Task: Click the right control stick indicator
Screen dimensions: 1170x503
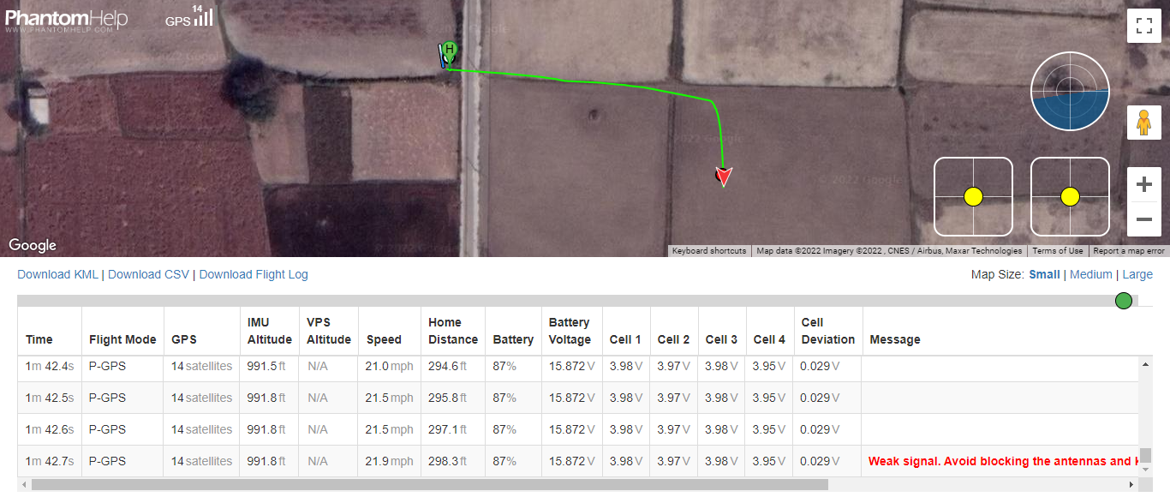Action: [1070, 196]
